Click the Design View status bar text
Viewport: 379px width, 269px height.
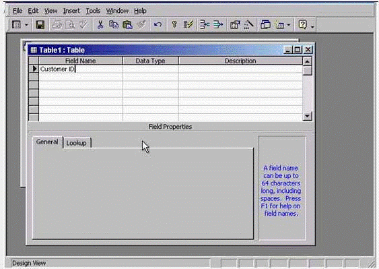[x=29, y=263]
